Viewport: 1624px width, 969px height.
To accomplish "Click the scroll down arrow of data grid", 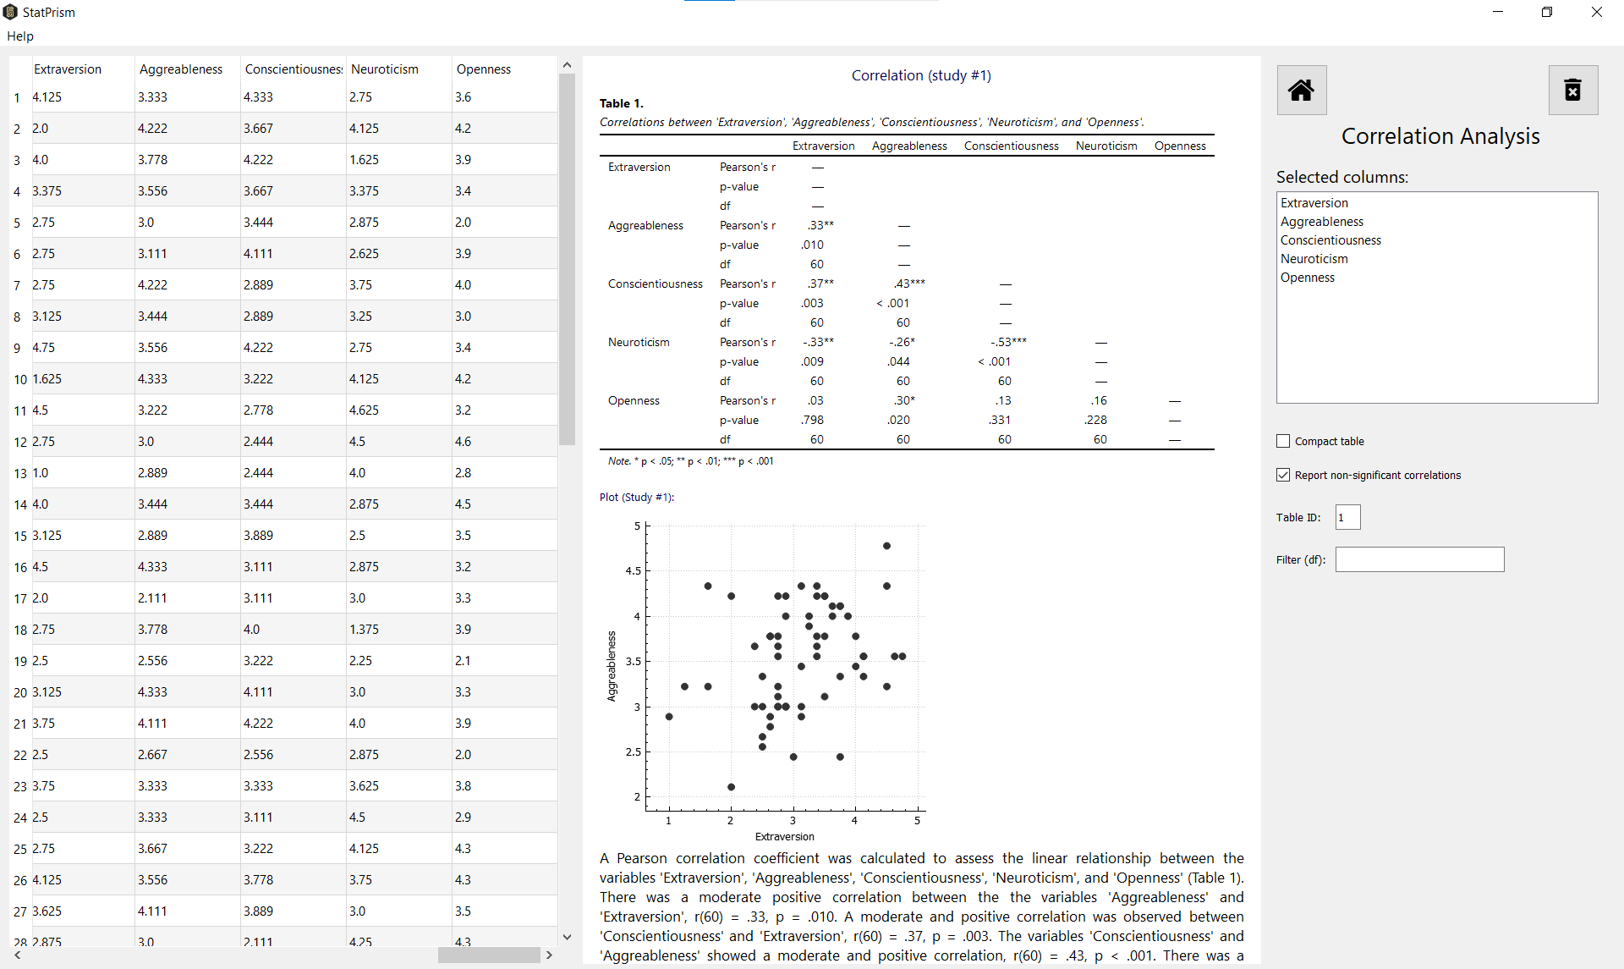I will 567,937.
